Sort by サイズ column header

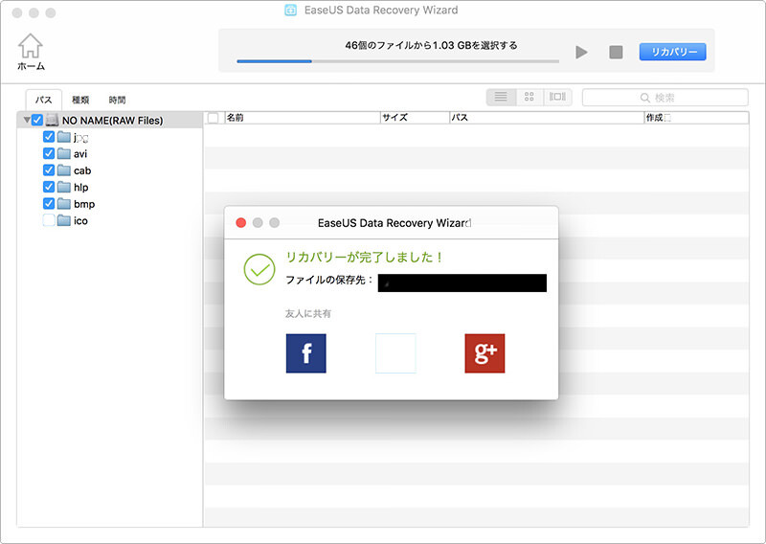pos(415,118)
